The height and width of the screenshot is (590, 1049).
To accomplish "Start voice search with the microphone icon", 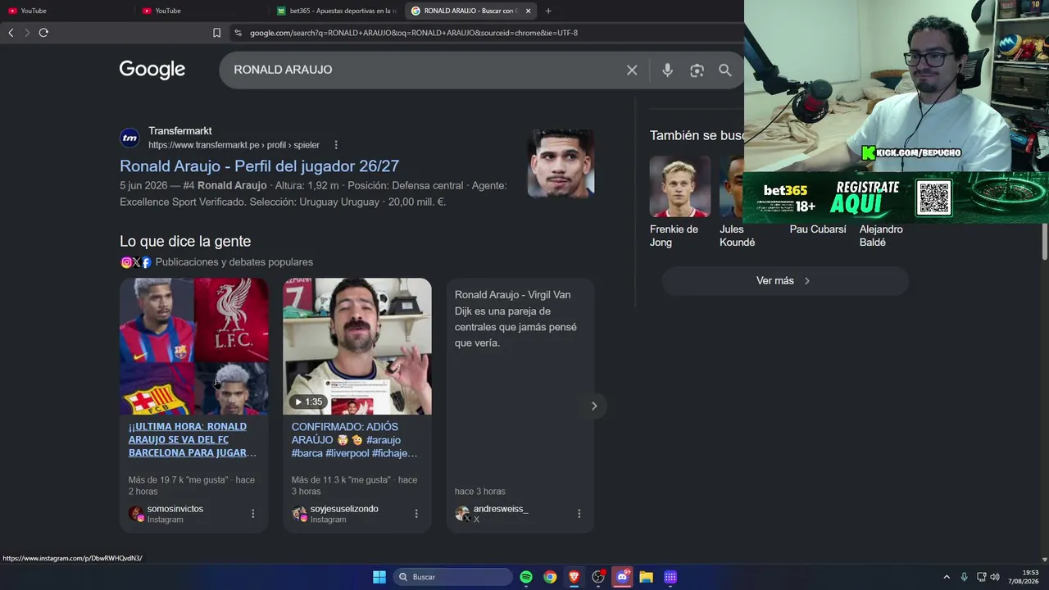I will point(667,70).
